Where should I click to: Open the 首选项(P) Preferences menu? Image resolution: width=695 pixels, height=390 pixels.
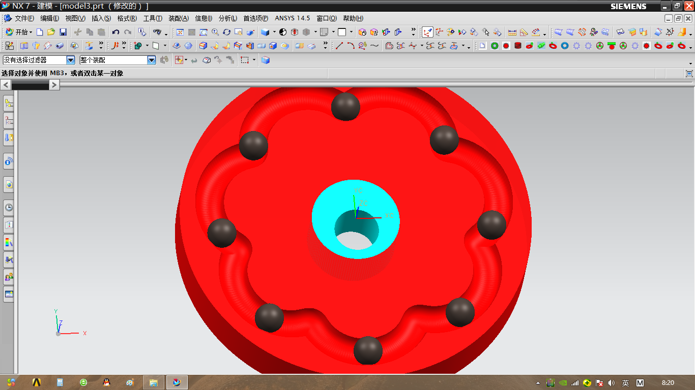(255, 18)
